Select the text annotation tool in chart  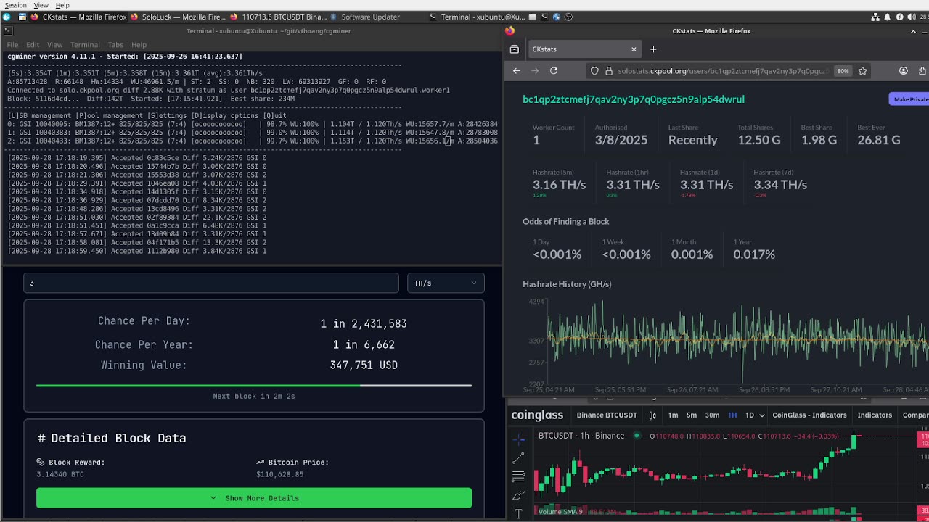pos(518,513)
